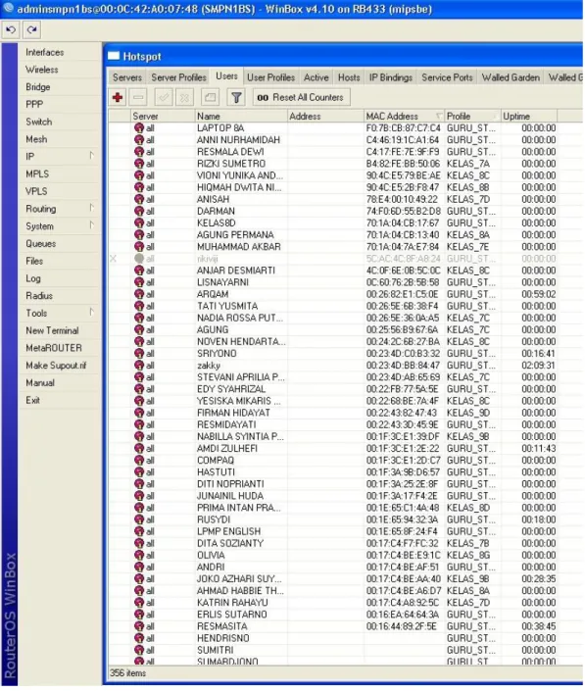Click user icon of zakky row
Image resolution: width=585 pixels, height=691 pixels.
pyautogui.click(x=139, y=366)
